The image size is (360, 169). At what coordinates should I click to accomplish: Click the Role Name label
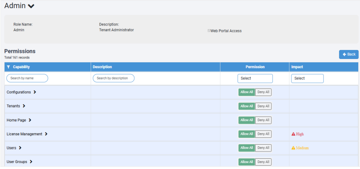pos(23,24)
